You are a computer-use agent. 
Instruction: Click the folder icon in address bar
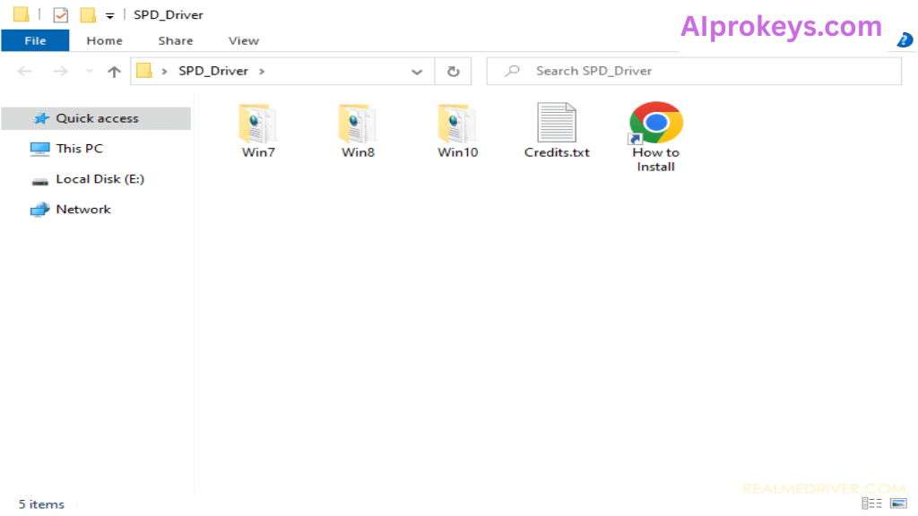[x=144, y=71]
